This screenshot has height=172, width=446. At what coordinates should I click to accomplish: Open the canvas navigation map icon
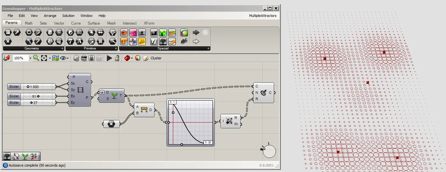56,58
